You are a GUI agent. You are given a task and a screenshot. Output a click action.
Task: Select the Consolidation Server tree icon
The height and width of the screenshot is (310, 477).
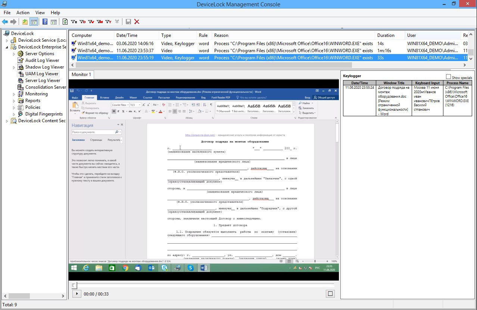click(21, 87)
